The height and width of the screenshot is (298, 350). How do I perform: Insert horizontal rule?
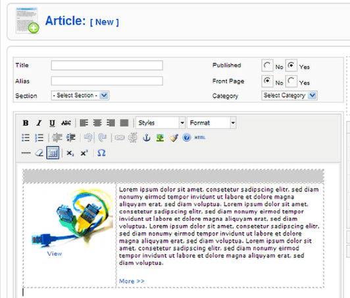[26, 153]
